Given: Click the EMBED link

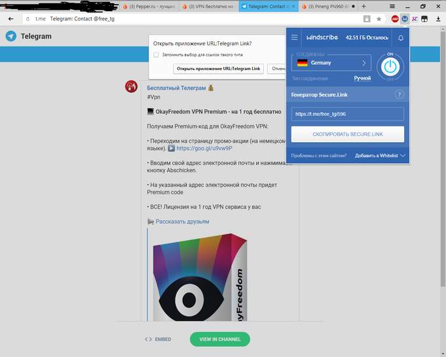Looking at the screenshot, I should click(163, 339).
